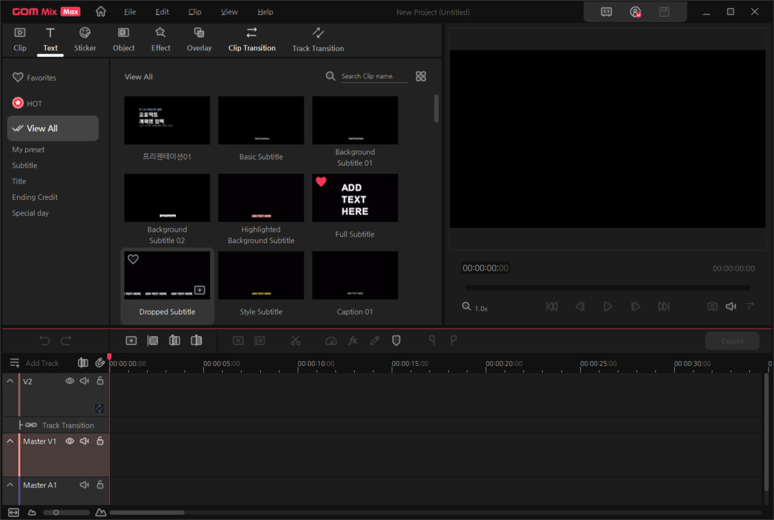Open the Clip Transition tab
Viewport: 774px width, 520px height.
(x=252, y=39)
